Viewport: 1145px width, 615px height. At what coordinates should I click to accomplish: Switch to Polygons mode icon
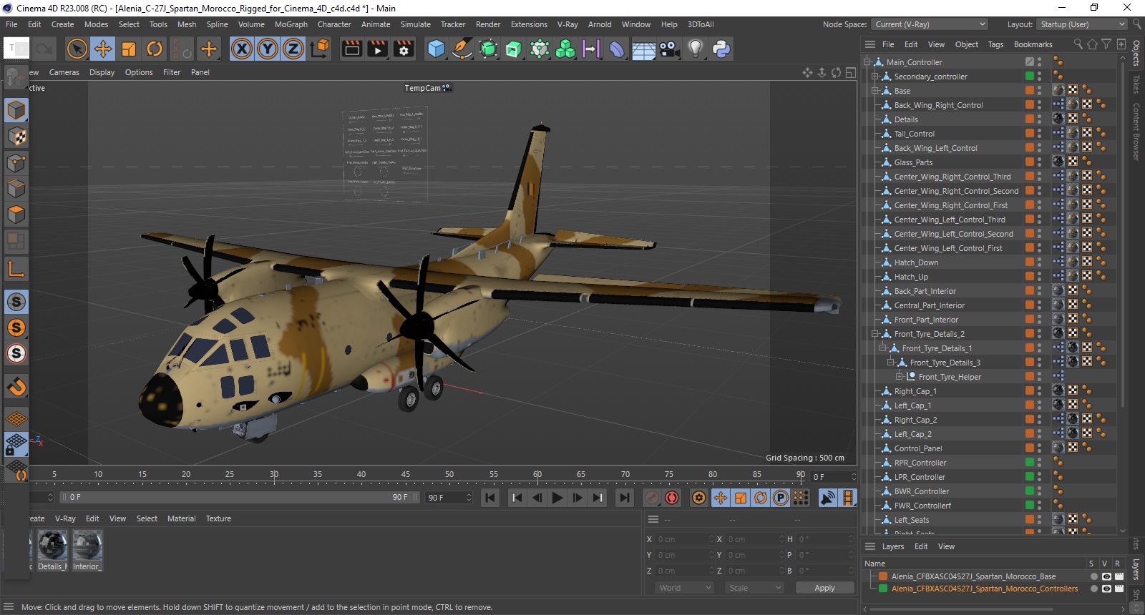[16, 215]
